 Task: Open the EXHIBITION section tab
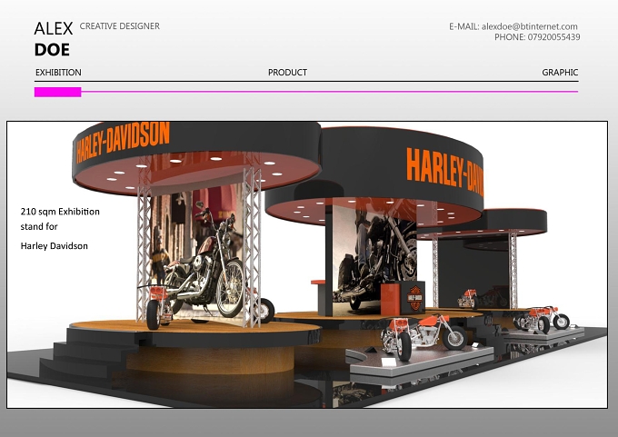tap(58, 73)
